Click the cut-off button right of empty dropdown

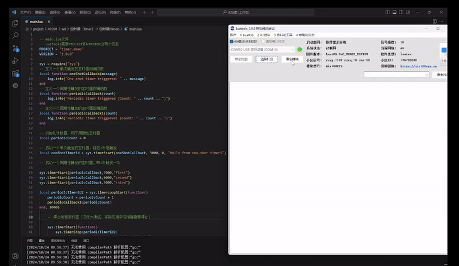[x=440, y=75]
